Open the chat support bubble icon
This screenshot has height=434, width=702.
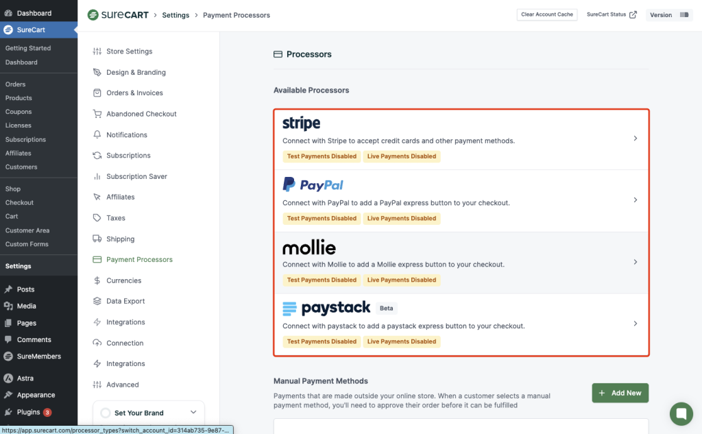681,413
